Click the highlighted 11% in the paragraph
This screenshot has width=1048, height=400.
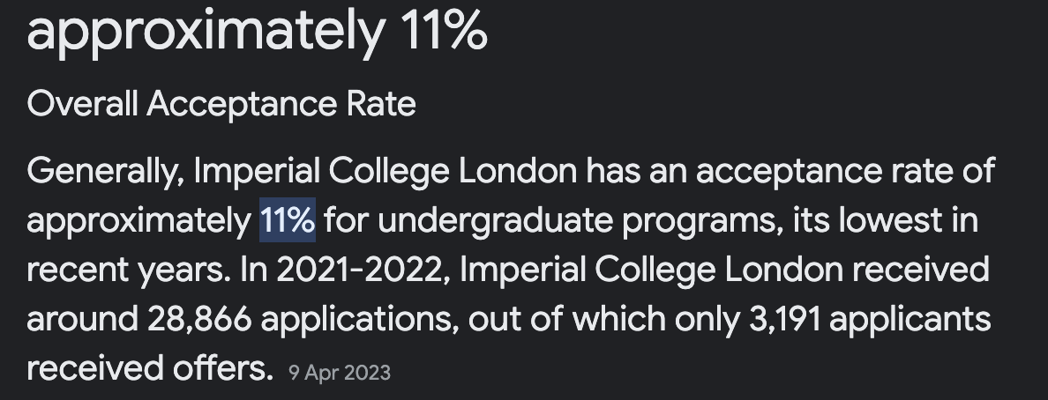pos(288,220)
